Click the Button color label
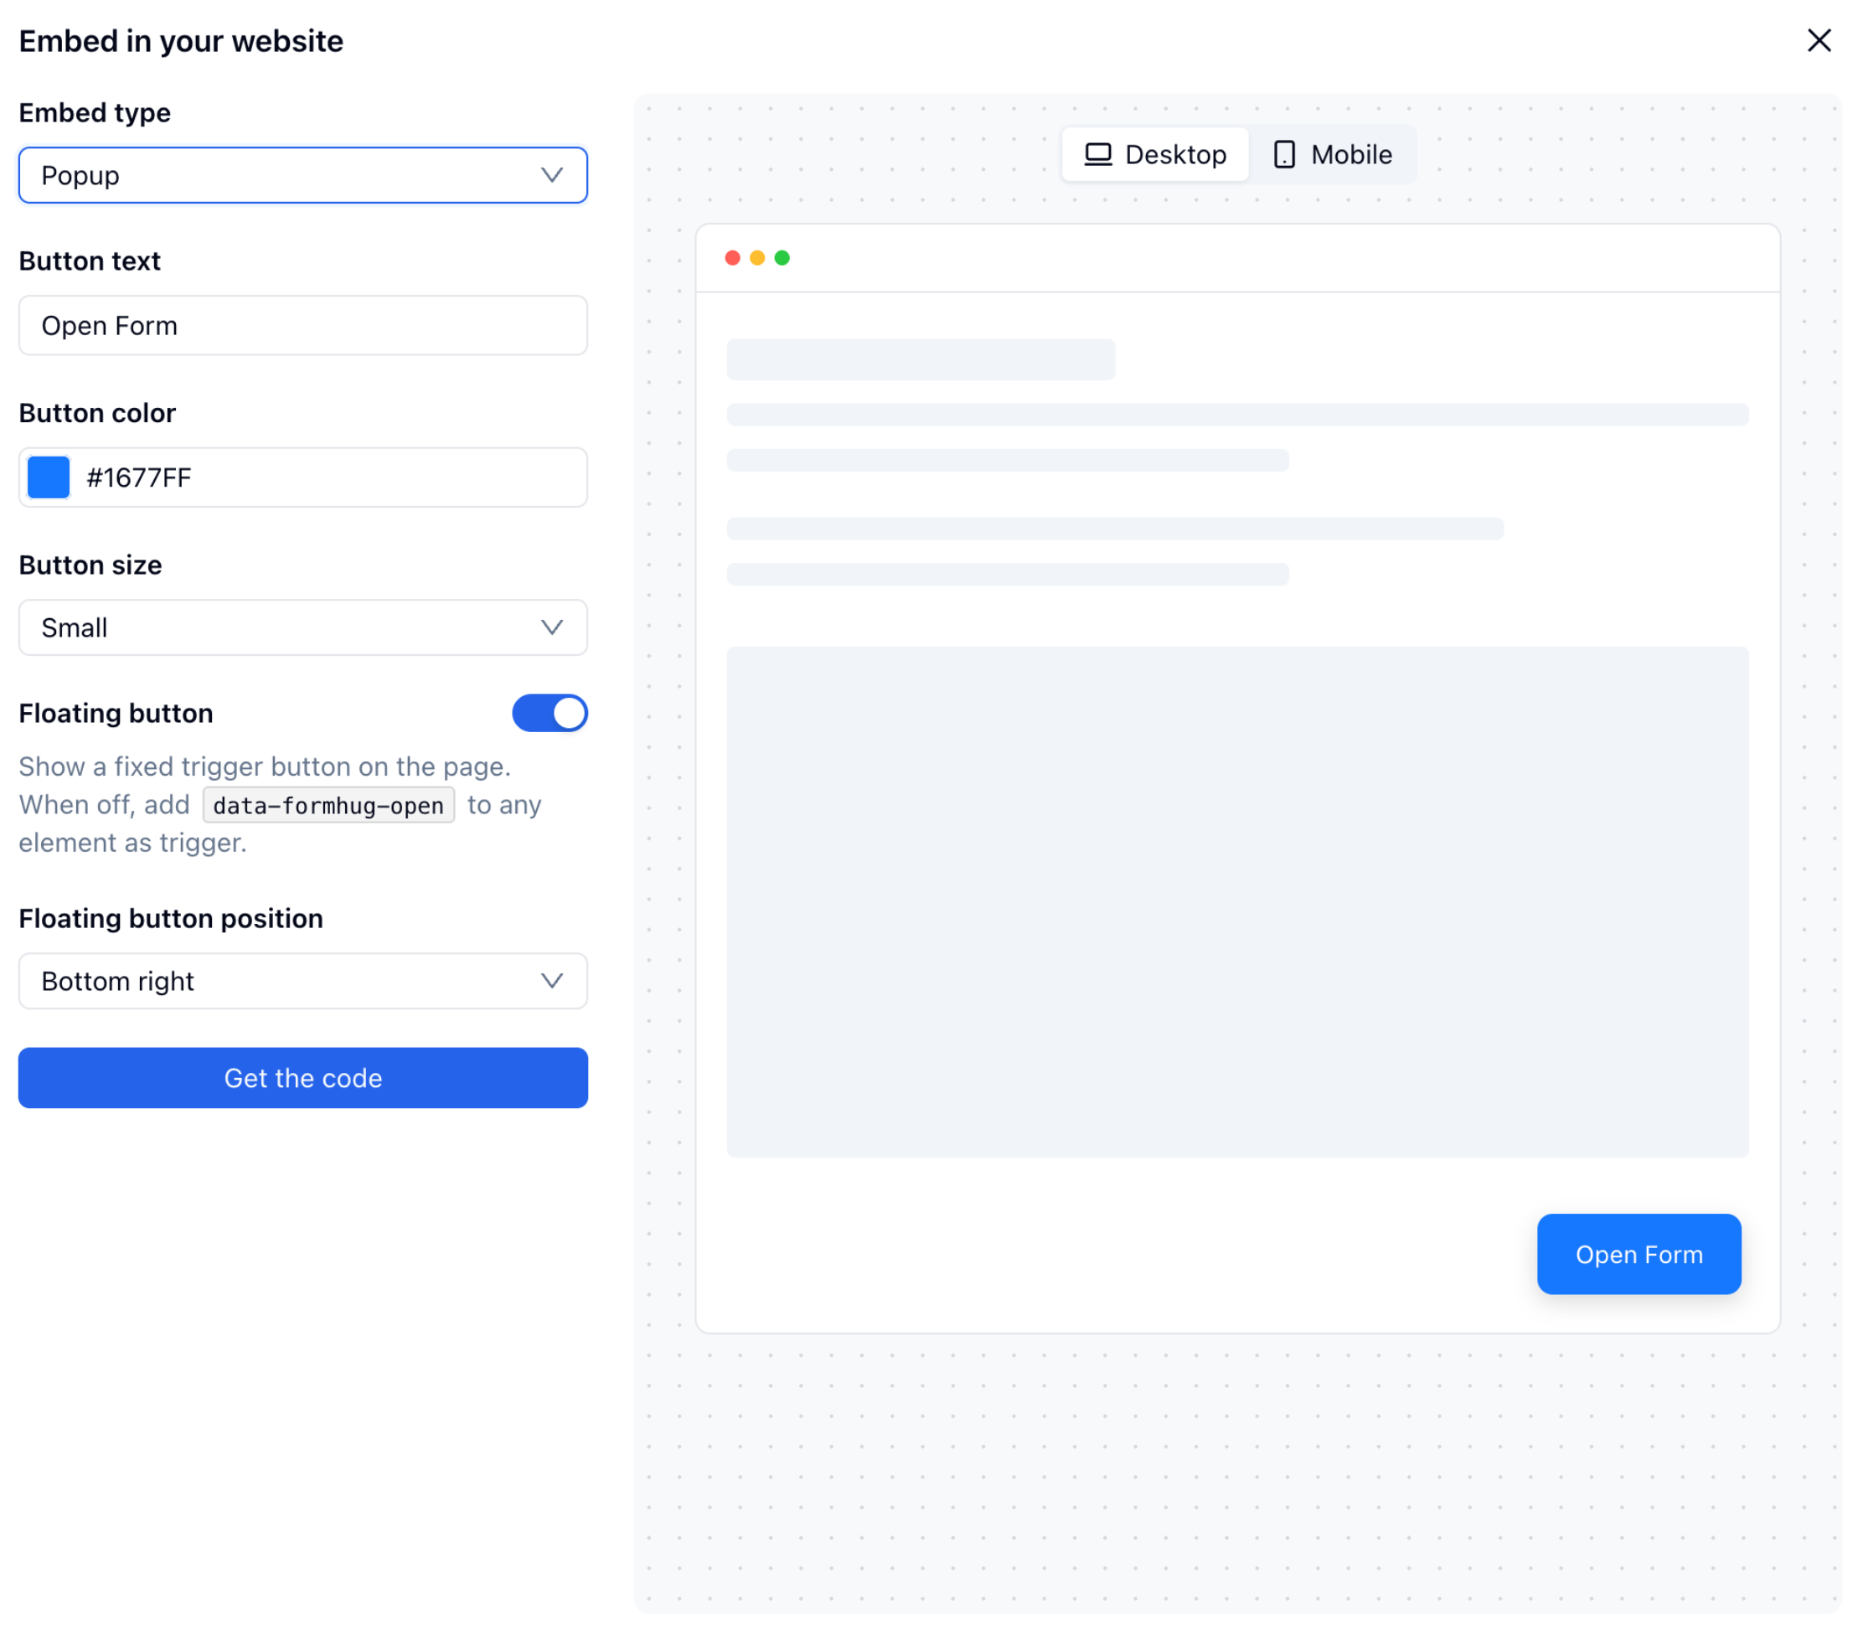Viewport: 1863px width, 1625px height. pyautogui.click(x=98, y=414)
